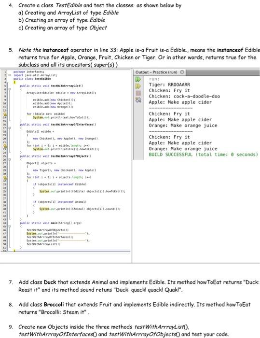The height and width of the screenshot is (338, 260).
Task: Click the 'testWithArrrayList();' call on line 50
Action: (x=43, y=244)
